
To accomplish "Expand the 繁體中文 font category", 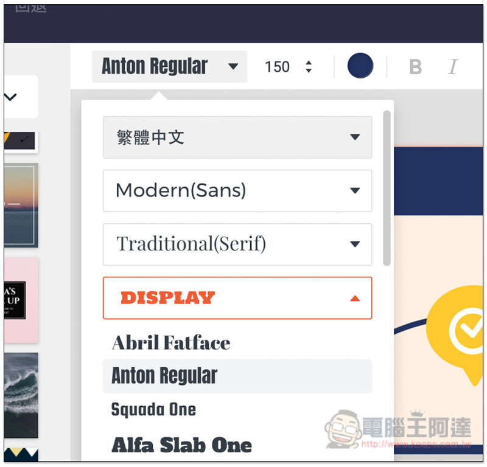I will pyautogui.click(x=237, y=137).
